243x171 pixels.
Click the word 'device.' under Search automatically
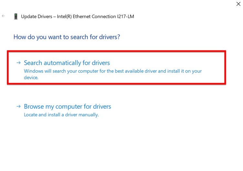tap(31, 78)
